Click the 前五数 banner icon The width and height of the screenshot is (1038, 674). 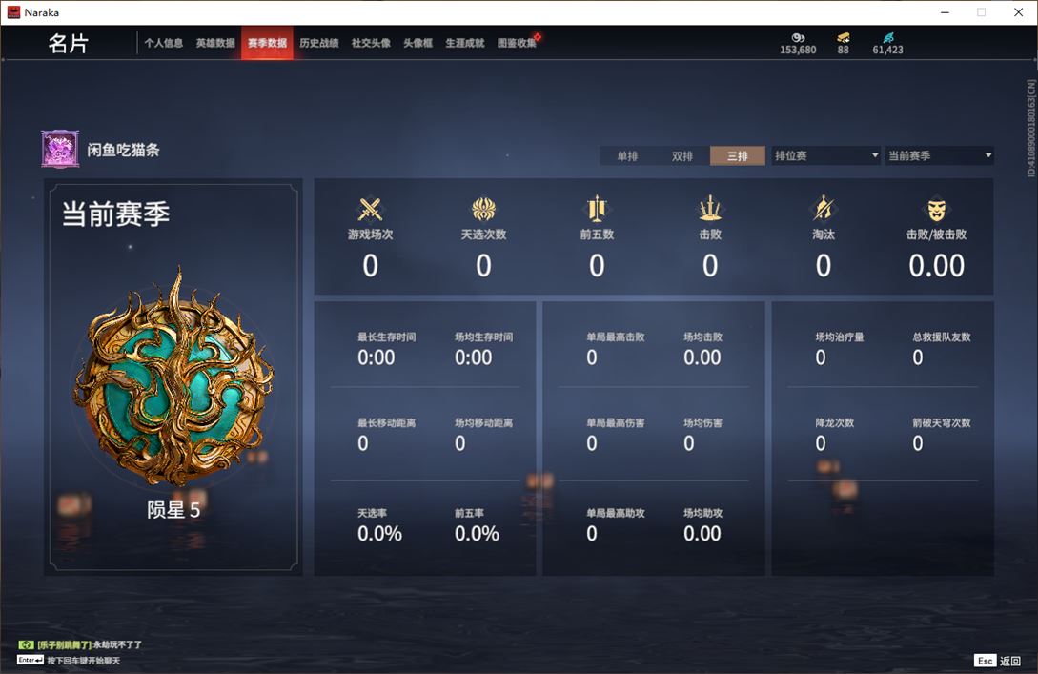597,209
